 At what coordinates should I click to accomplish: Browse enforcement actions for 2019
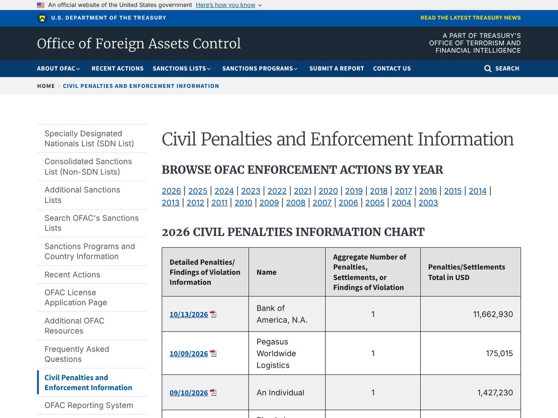(x=354, y=191)
